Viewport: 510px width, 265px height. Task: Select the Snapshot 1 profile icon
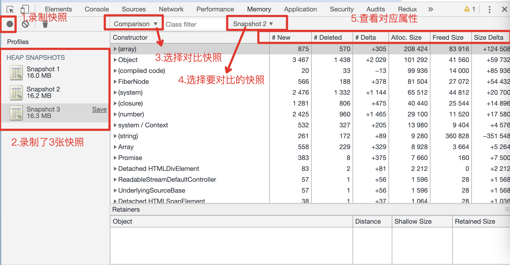tap(16, 73)
